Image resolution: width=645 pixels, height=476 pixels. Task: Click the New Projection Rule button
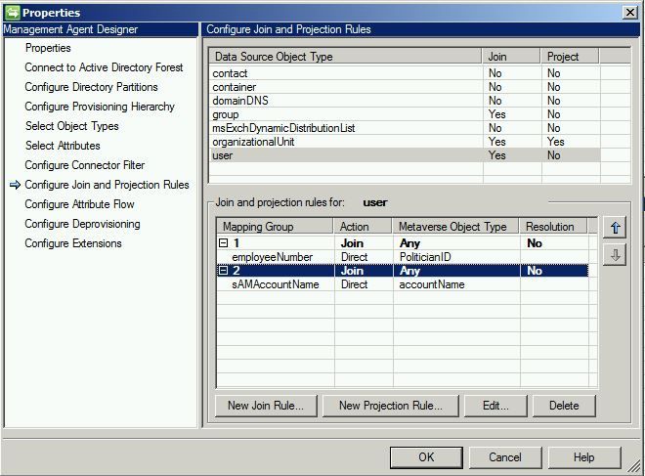pos(390,406)
